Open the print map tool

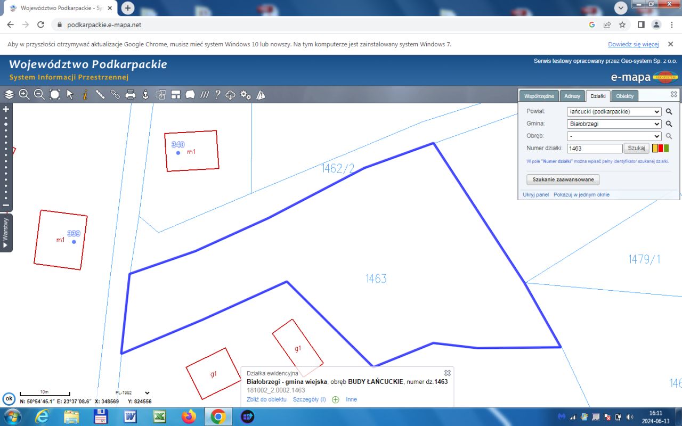click(130, 95)
